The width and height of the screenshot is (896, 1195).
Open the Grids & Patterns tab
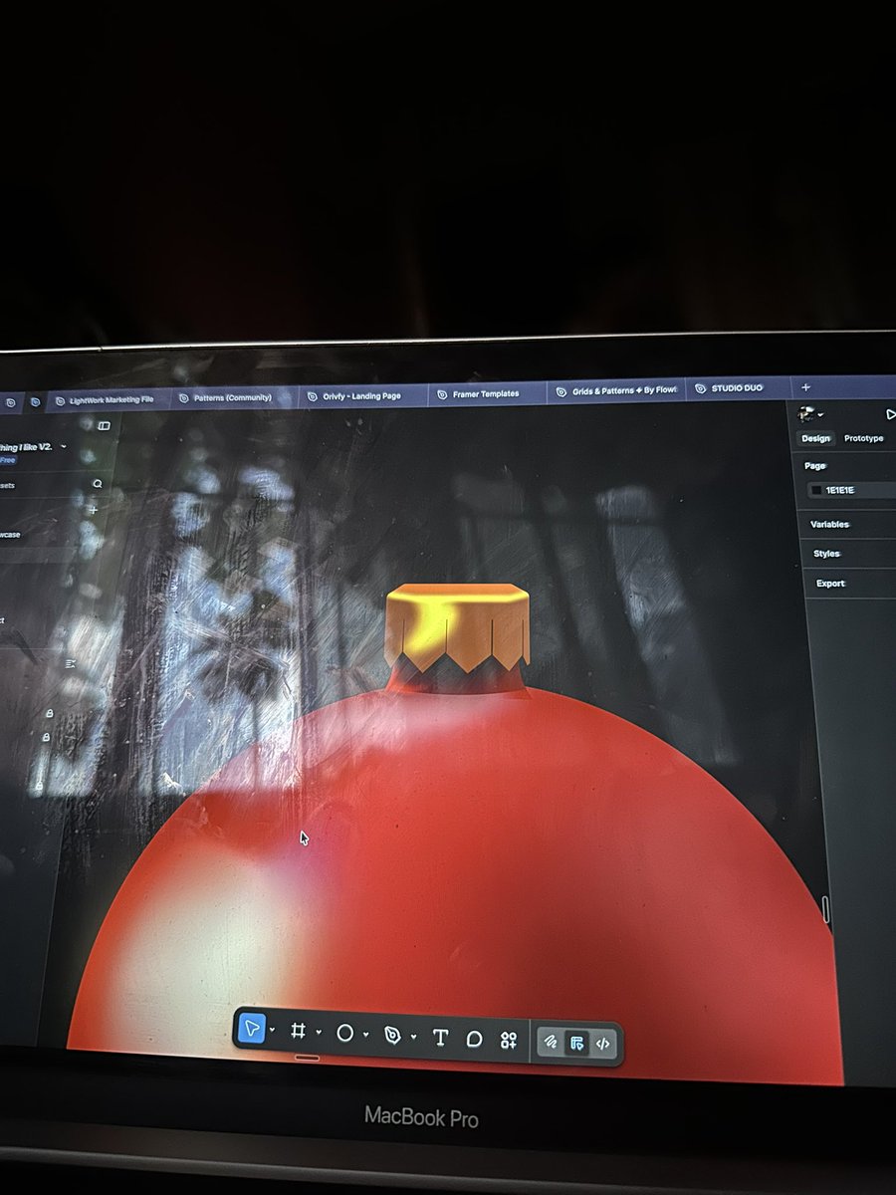(615, 391)
